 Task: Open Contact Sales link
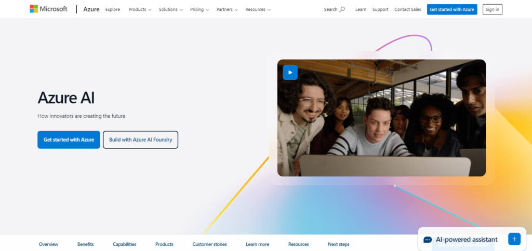coord(407,9)
